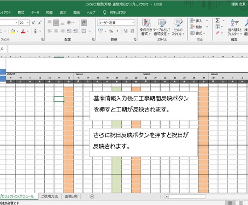Click the fx insert function icon
This screenshot has width=248, height=205.
[x=2, y=49]
